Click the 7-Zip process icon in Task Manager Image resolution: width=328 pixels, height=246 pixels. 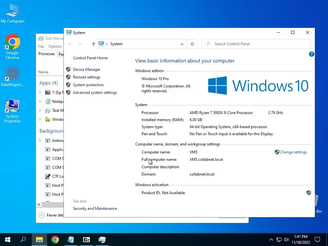(x=48, y=93)
